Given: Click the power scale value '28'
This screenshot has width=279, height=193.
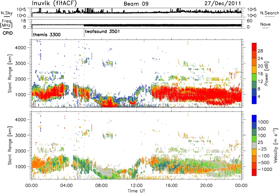Looking at the screenshot, I should 260,51.
